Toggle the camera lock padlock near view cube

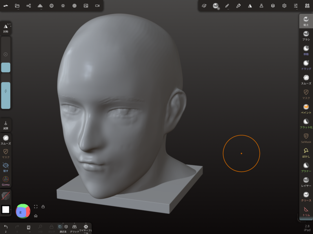(x=43, y=207)
